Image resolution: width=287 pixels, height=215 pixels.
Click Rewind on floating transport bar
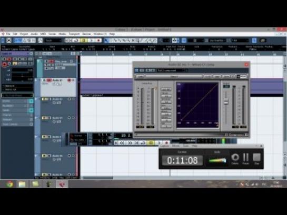(x=122, y=143)
